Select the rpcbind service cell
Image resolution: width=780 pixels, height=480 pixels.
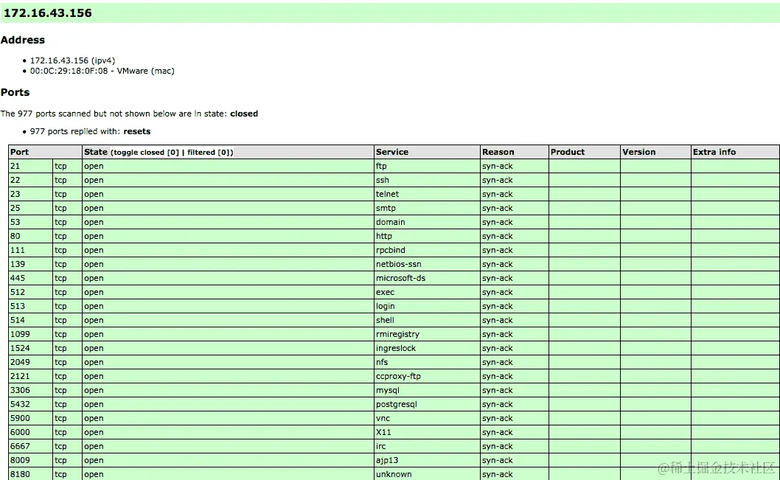[x=426, y=250]
